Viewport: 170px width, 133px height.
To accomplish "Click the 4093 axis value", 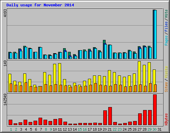I will pos(5,13).
